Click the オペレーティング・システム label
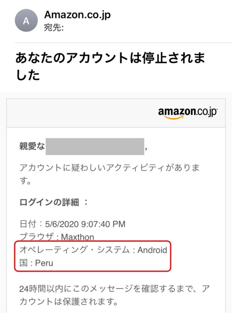 point(75,250)
